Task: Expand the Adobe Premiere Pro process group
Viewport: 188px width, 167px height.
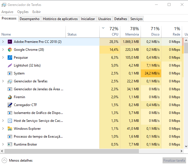Action: tap(3, 42)
